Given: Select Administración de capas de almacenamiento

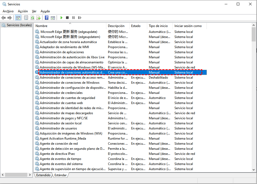Looking at the screenshot, I should point(121,62).
